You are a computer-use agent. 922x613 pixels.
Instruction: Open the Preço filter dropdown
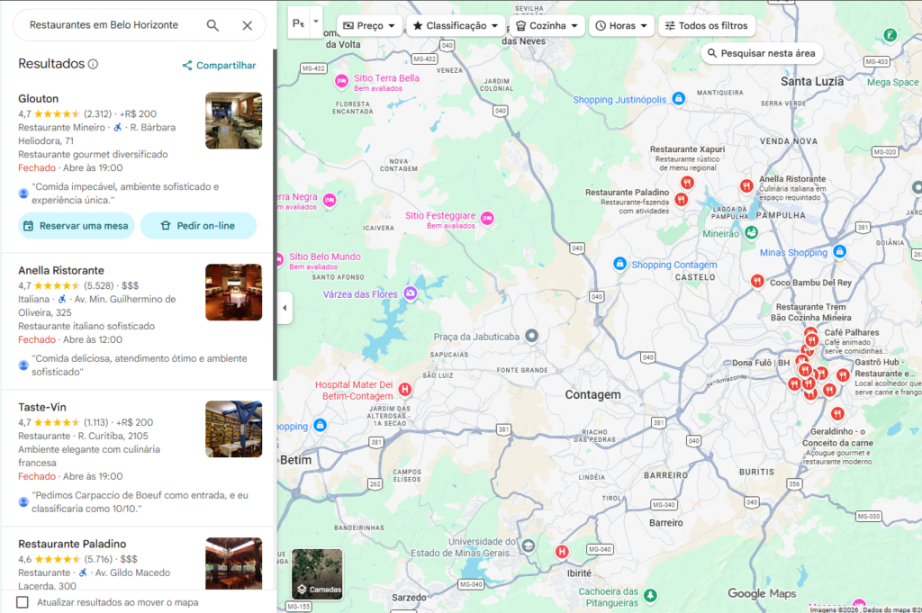pos(369,25)
